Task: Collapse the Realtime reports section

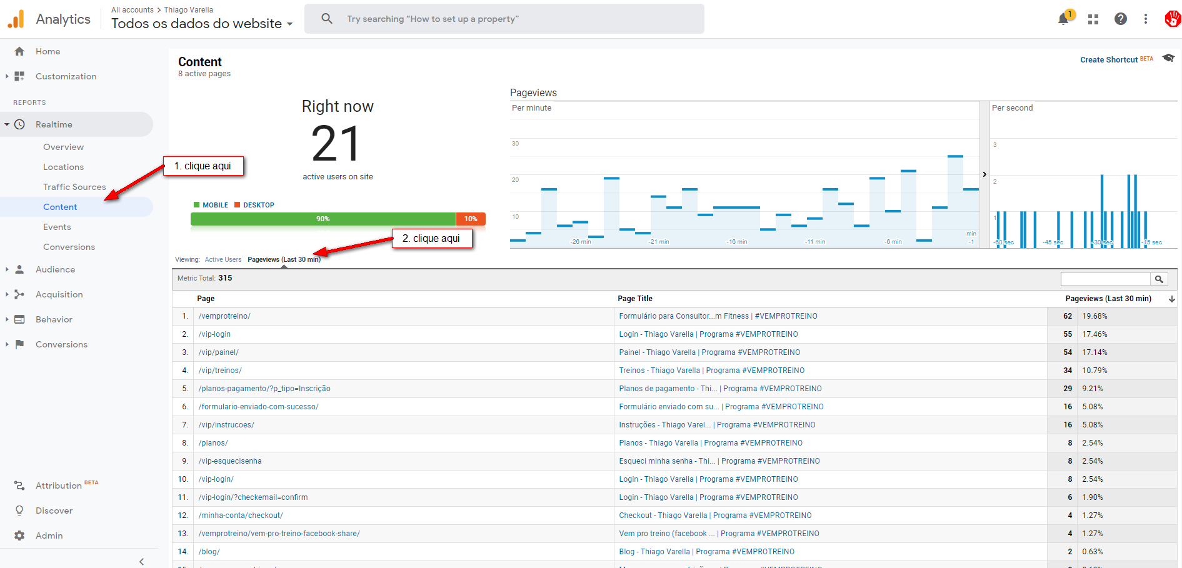Action: pyautogui.click(x=8, y=124)
